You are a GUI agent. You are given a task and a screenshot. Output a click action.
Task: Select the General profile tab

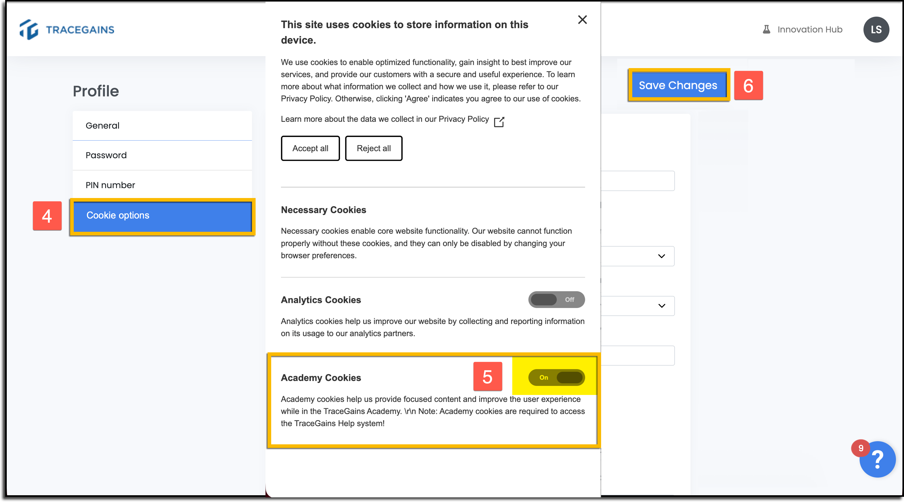click(162, 126)
